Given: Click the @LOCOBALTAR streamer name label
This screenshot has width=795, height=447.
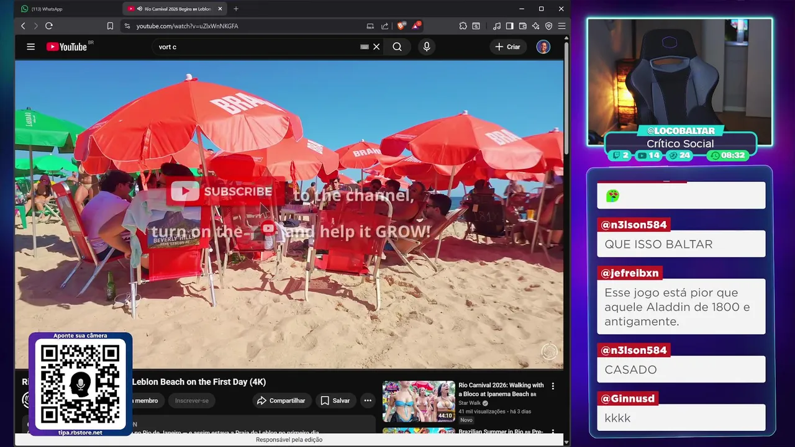Looking at the screenshot, I should [x=681, y=131].
